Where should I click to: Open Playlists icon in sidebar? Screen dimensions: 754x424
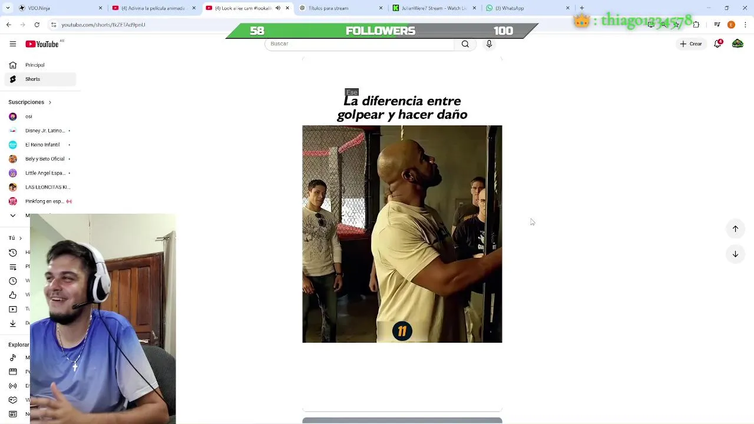tap(12, 266)
